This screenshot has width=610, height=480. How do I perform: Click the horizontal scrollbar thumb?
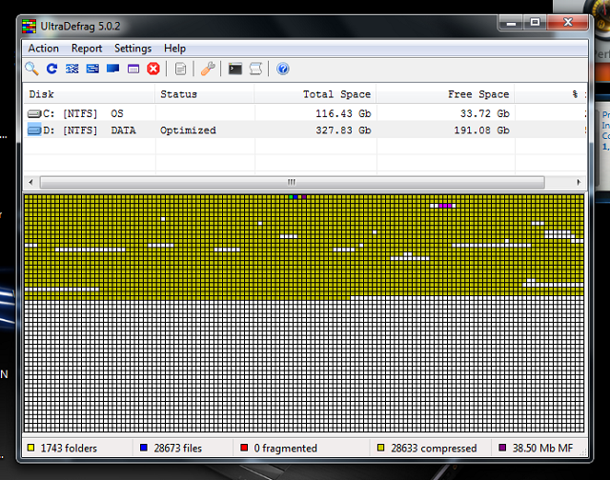pos(292,182)
